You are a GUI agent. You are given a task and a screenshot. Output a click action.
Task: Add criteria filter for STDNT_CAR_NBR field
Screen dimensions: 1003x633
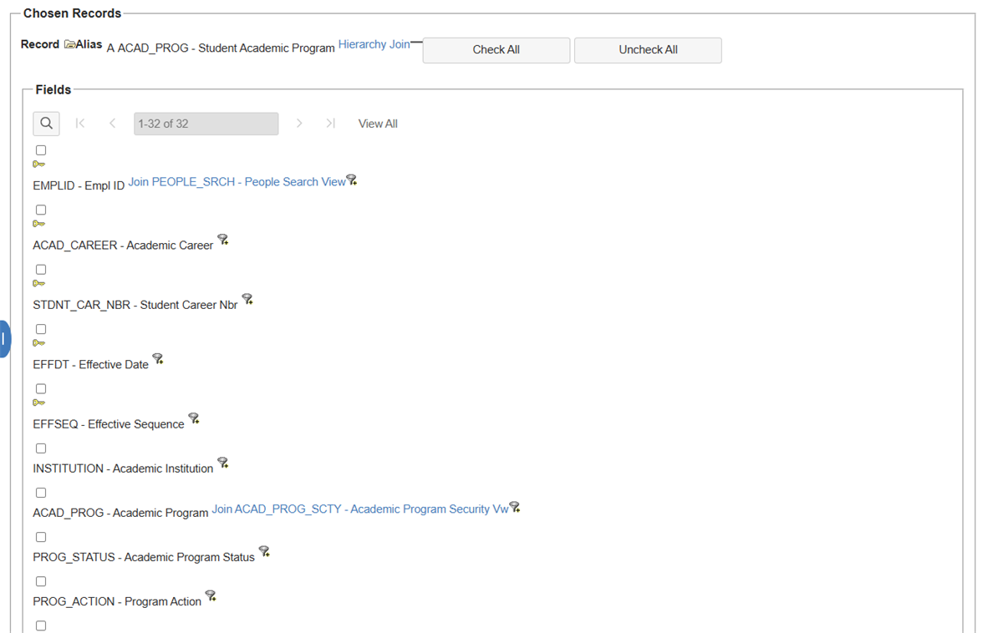point(247,299)
